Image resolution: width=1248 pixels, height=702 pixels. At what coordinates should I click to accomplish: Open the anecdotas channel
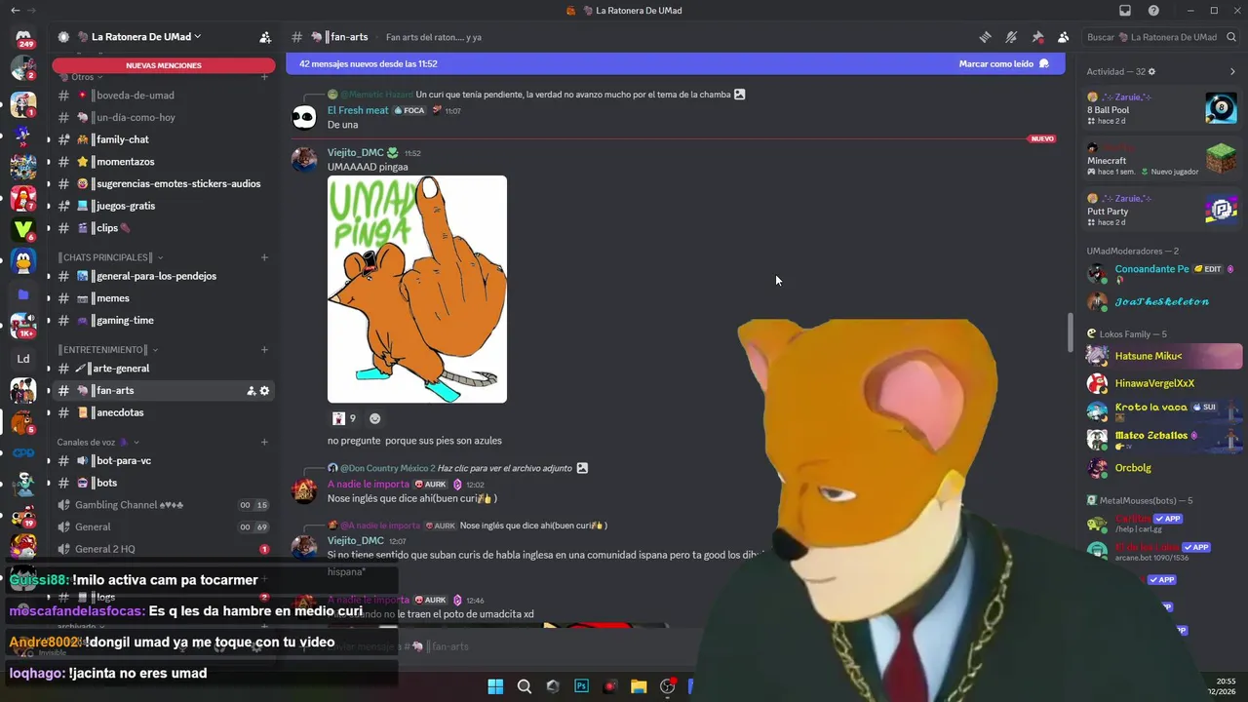click(164, 412)
